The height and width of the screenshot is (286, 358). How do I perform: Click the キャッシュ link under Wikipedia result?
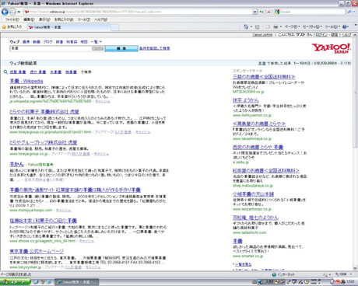tap(103, 101)
